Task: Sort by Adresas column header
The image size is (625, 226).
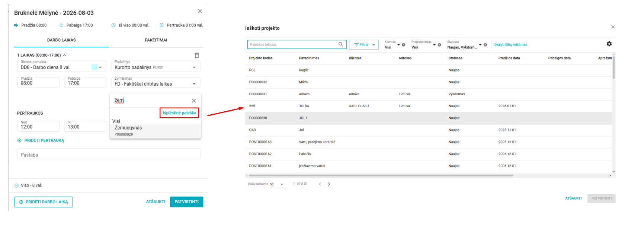Action: 405,58
